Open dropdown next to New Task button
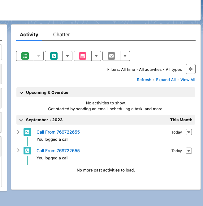 tap(39, 56)
